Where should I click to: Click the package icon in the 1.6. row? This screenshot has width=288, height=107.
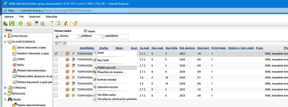pyautogui.click(x=67, y=78)
